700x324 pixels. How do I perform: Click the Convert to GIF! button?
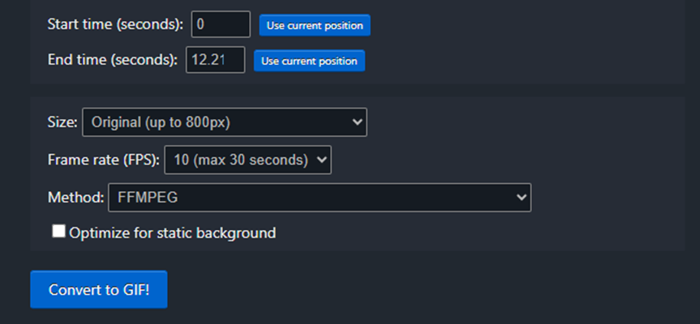click(99, 290)
